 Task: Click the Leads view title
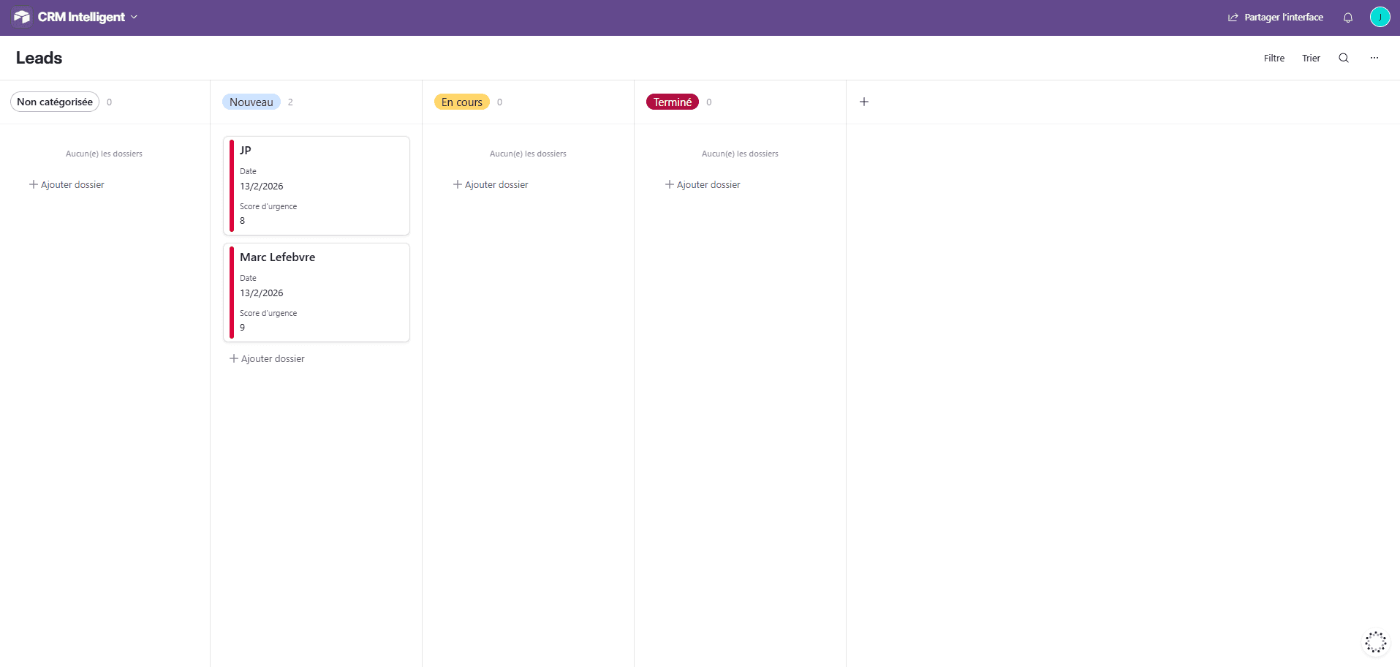pyautogui.click(x=39, y=58)
